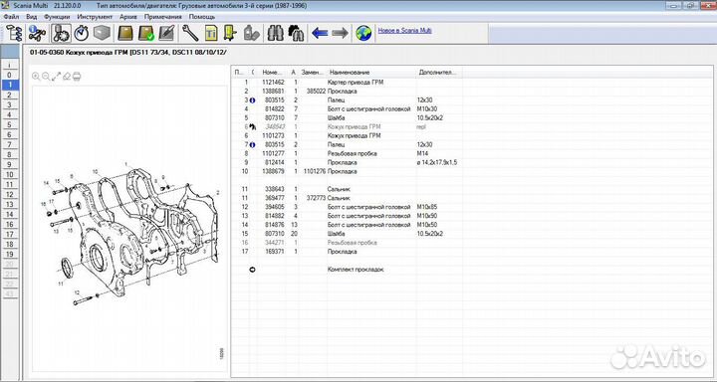Open the Вид menu
Viewport: 717px width, 382px height.
click(32, 17)
